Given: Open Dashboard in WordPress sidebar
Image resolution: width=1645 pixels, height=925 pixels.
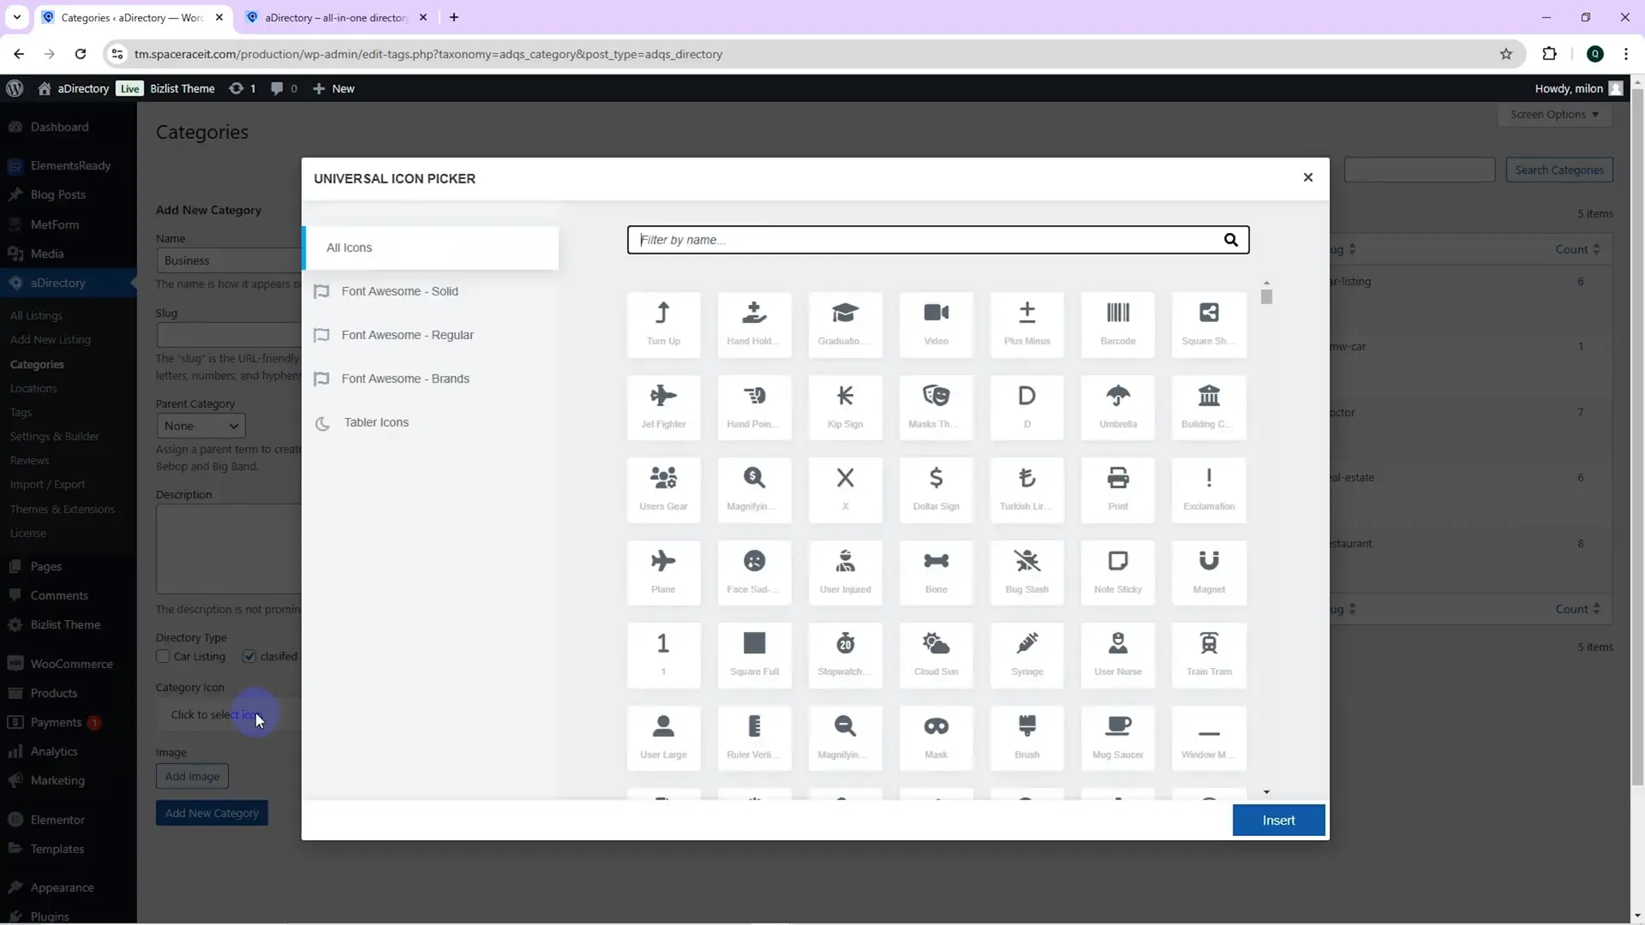Looking at the screenshot, I should click(59, 127).
